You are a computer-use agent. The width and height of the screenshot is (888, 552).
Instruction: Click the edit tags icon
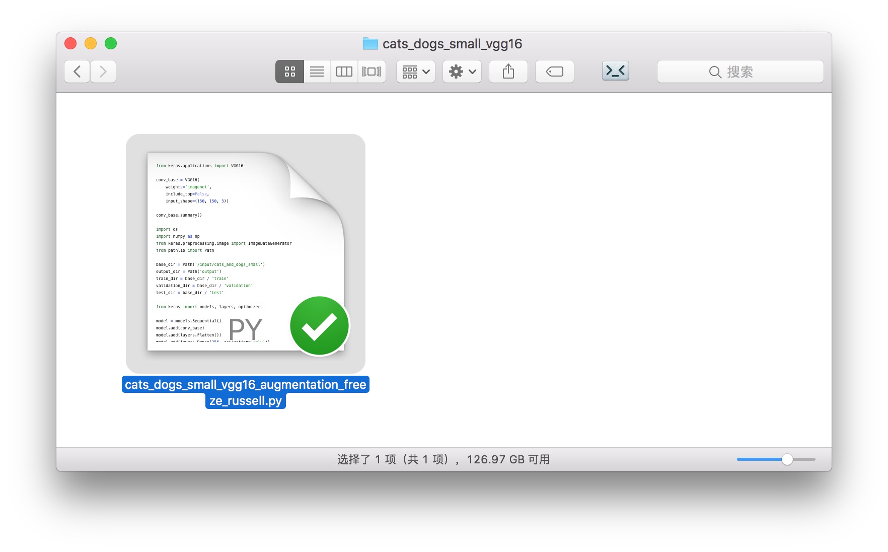pos(555,72)
